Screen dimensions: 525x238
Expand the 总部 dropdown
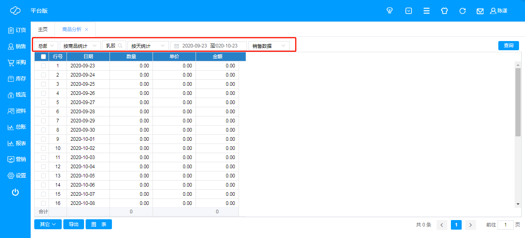pos(46,46)
